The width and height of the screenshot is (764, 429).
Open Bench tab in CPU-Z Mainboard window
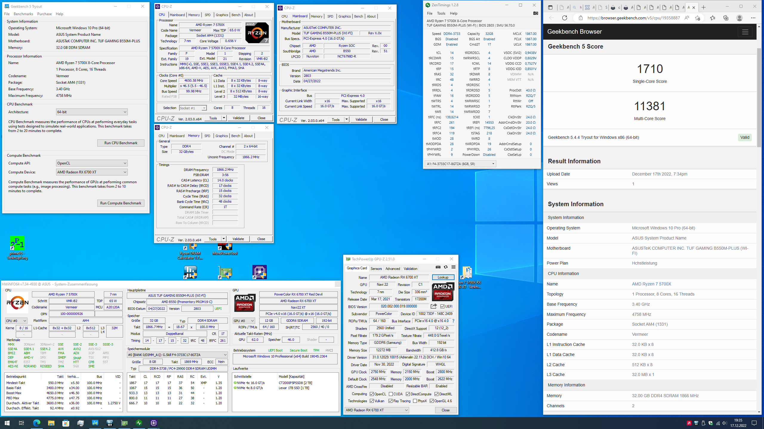click(x=358, y=16)
